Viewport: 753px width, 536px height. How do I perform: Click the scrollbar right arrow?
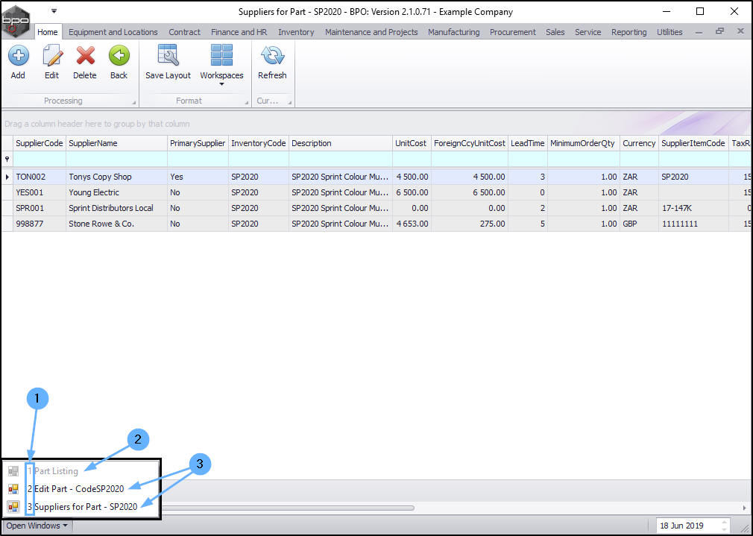(x=745, y=507)
